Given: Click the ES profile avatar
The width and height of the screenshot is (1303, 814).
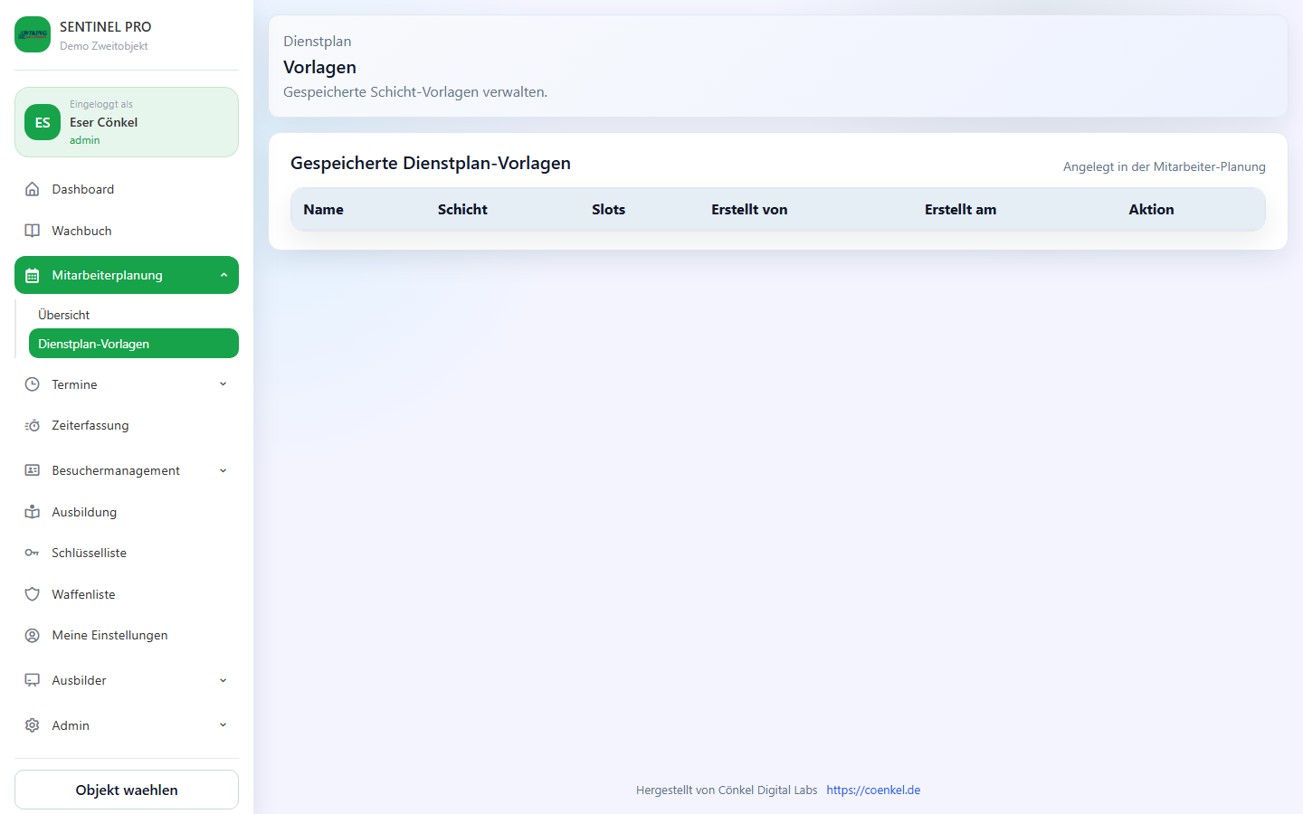Looking at the screenshot, I should tap(42, 122).
